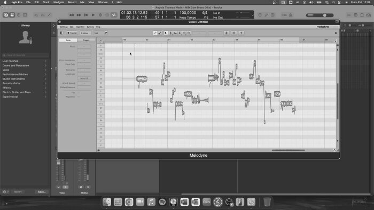Open the key/scale dropdown in Melodyne
Viewport: 374px width, 210px height.
pyautogui.click(x=85, y=33)
